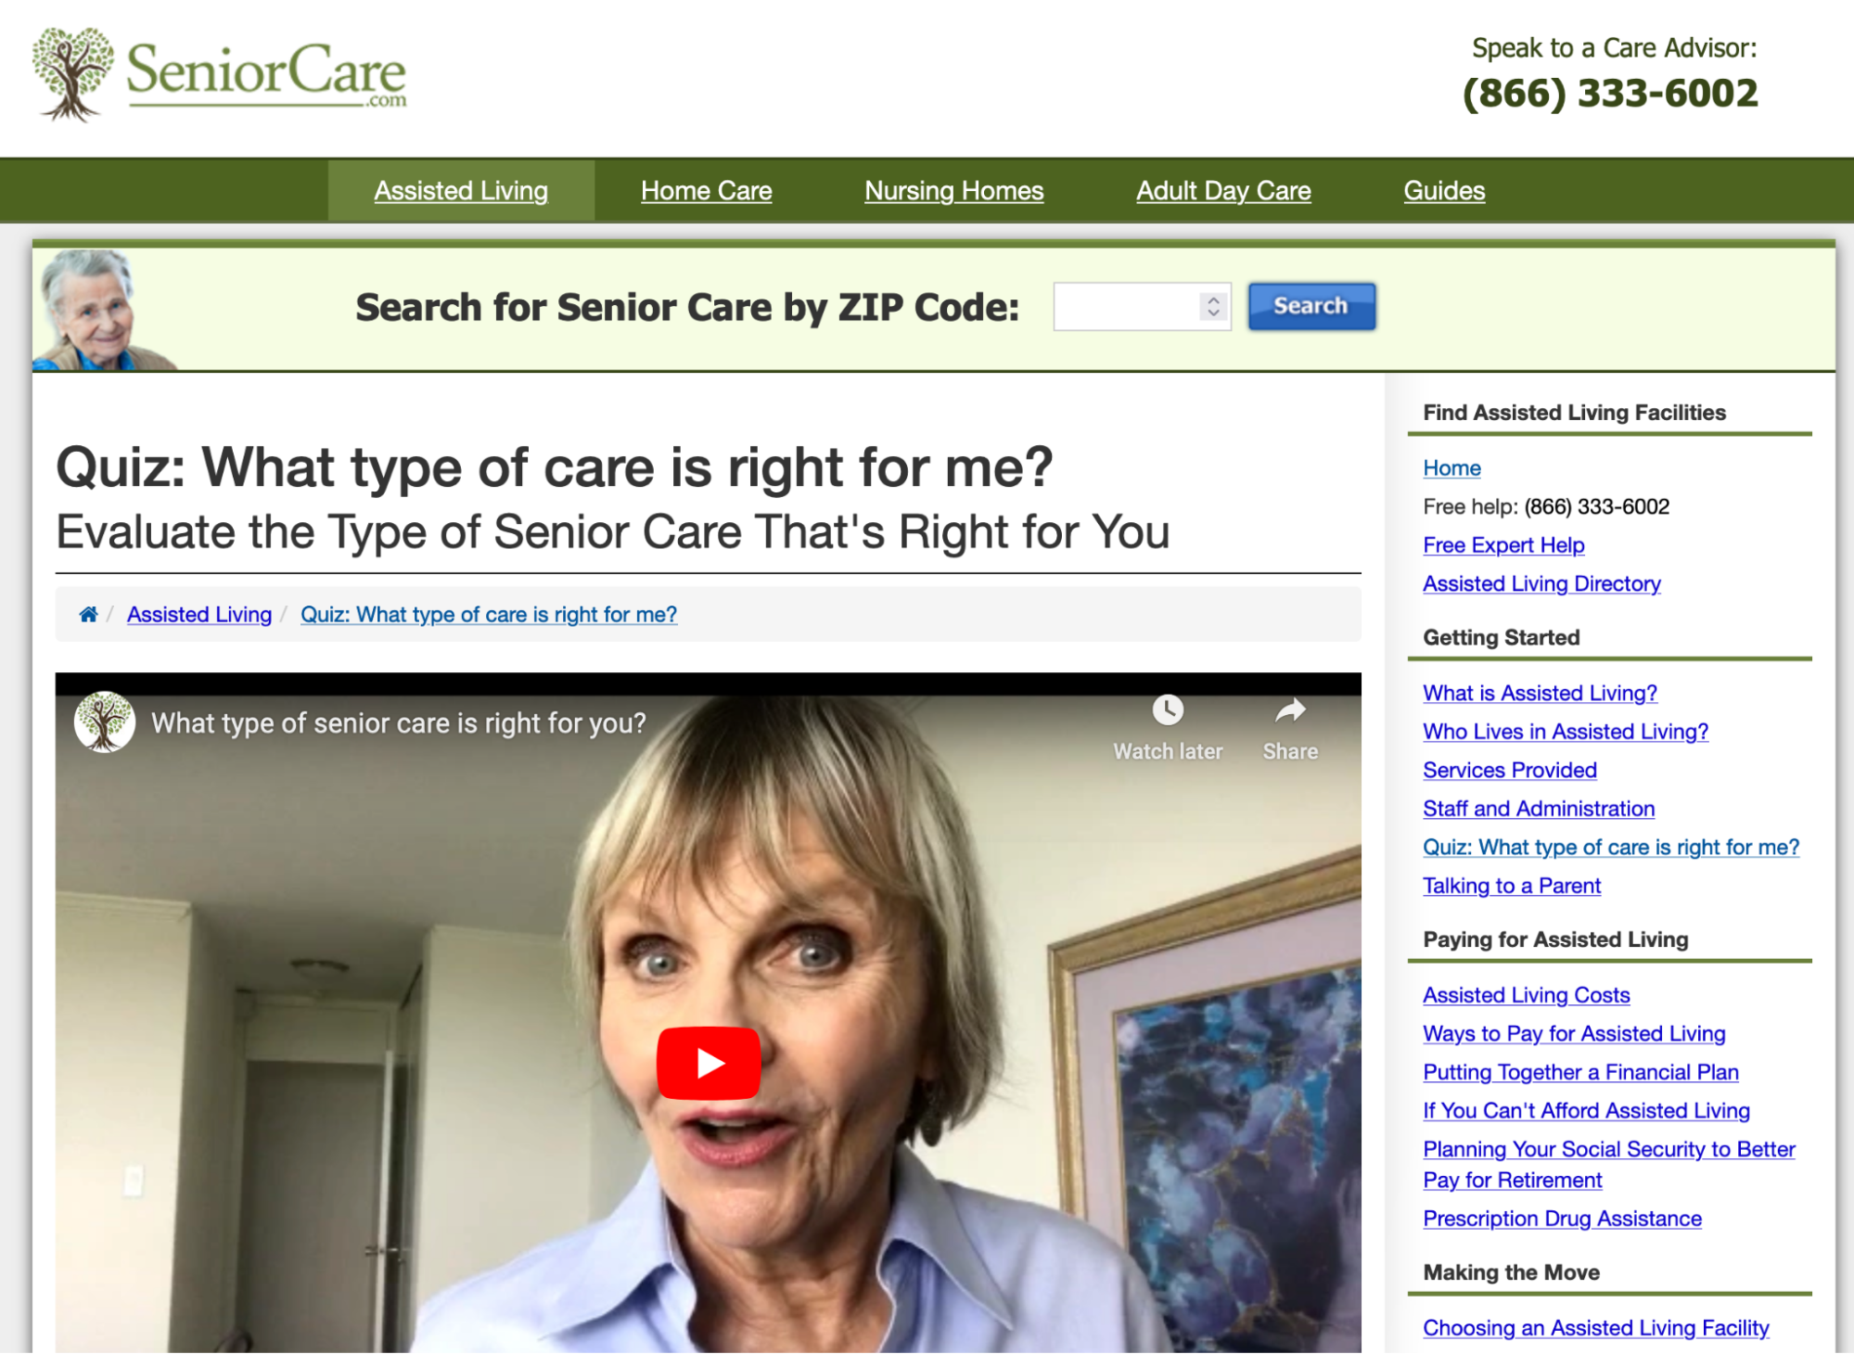Open the Adult Day Care nav item

1223,190
